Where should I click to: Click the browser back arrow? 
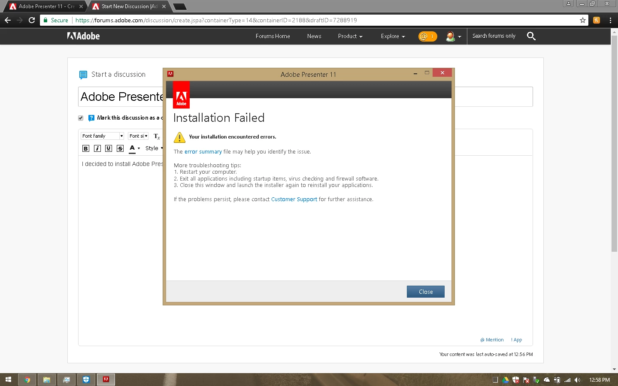[8, 20]
